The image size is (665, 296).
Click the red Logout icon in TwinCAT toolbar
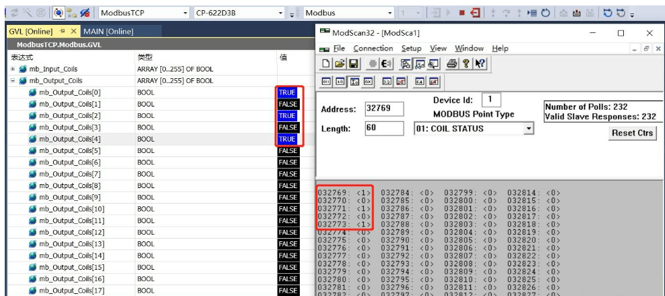coord(476,13)
